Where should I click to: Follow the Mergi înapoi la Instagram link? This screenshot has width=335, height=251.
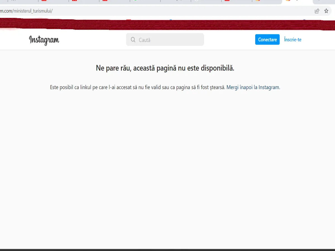tap(253, 87)
